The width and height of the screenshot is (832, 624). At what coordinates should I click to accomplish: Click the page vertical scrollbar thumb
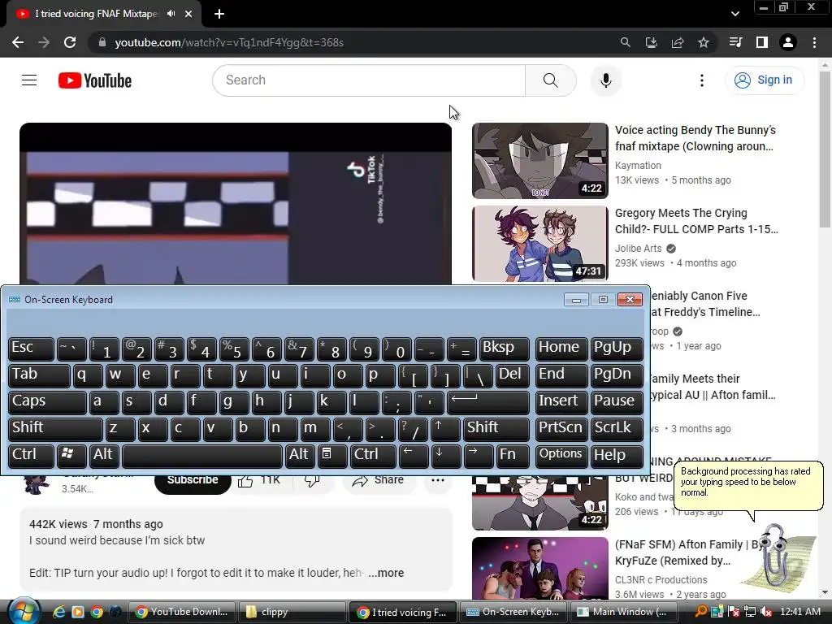click(824, 149)
